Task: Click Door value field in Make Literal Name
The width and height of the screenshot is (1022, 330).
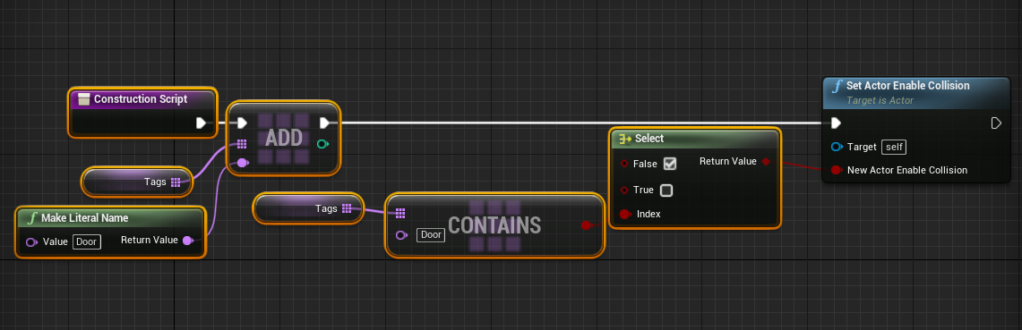Action: [x=87, y=242]
